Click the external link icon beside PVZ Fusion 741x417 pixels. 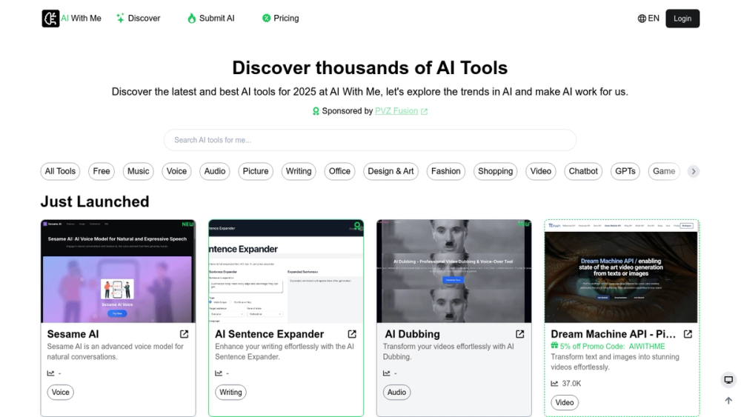coord(425,111)
